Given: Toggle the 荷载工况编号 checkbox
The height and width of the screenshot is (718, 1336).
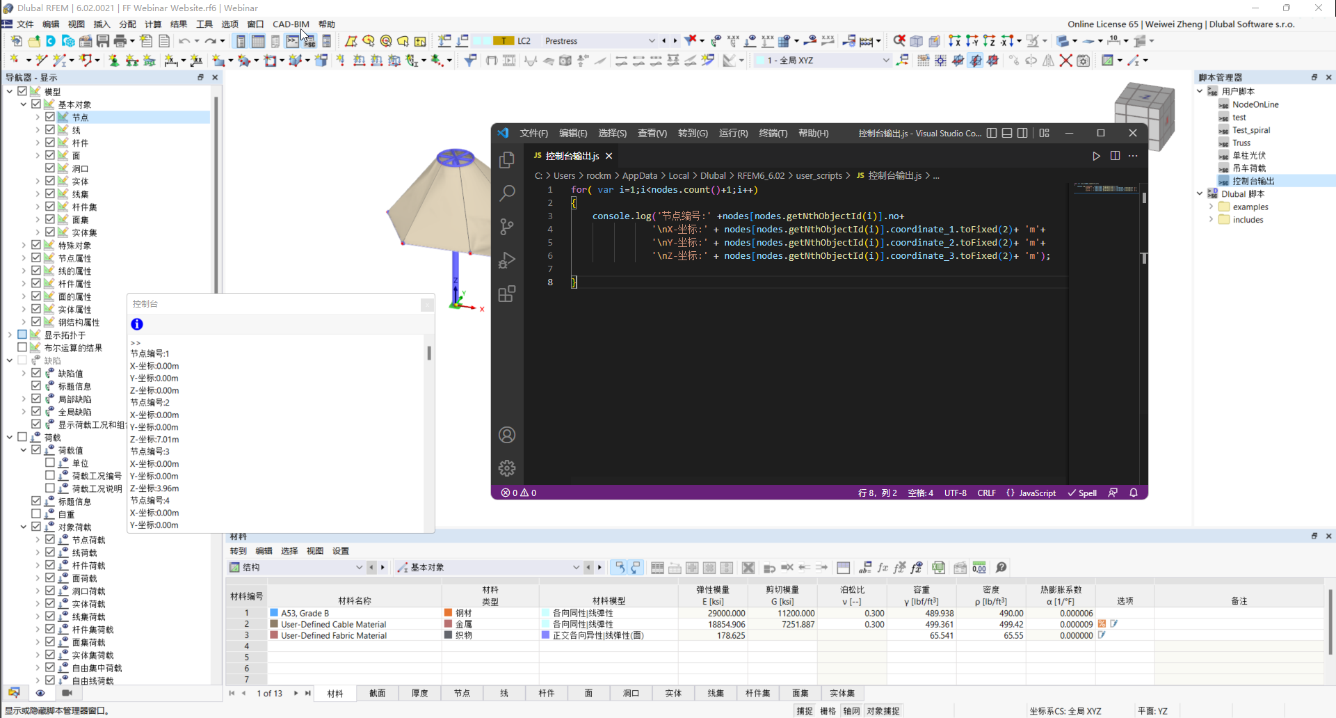Looking at the screenshot, I should 50,476.
